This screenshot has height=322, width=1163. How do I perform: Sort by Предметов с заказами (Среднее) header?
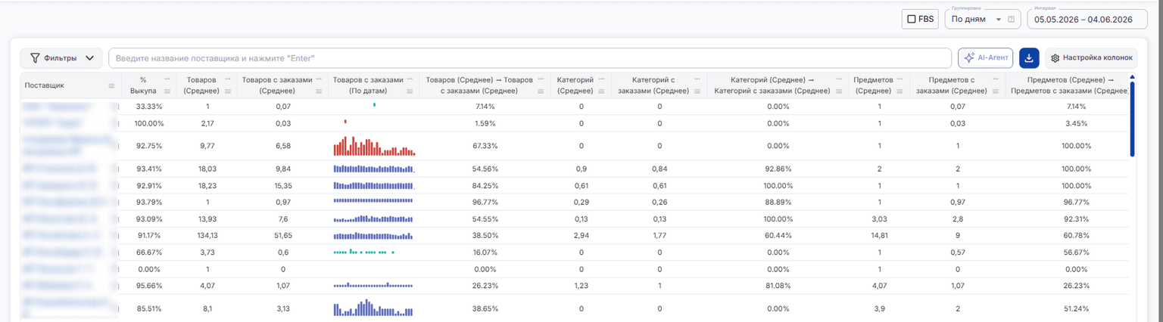click(950, 85)
